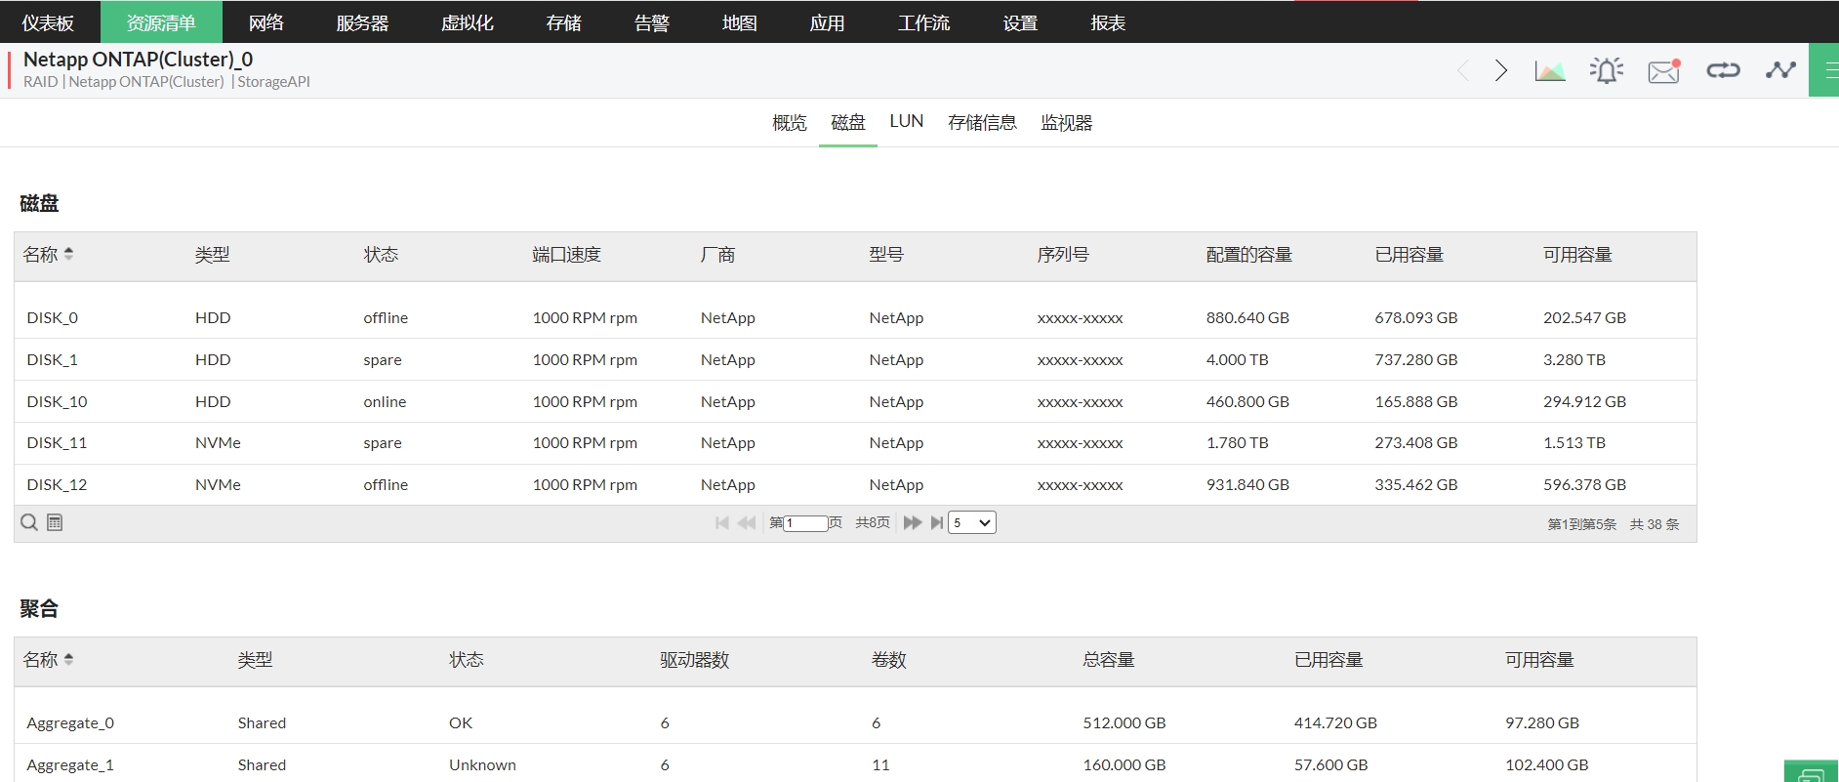Select the DISK_0 row name
The image size is (1839, 782).
click(53, 318)
